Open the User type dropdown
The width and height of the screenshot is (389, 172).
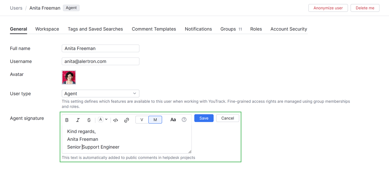[x=100, y=93]
